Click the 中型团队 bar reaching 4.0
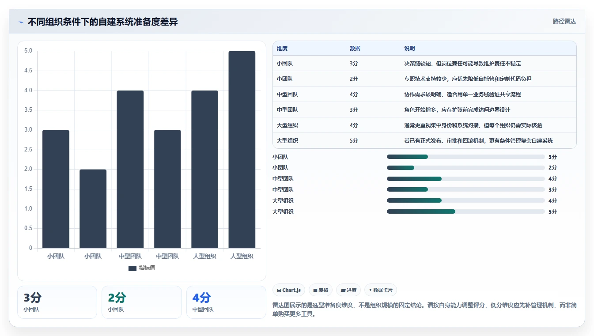This screenshot has height=336, width=594. pos(130,169)
